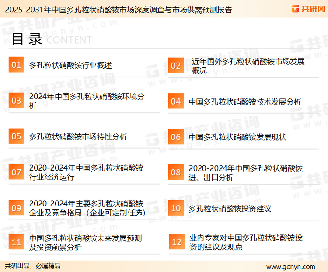The image size is (328, 272).
Task: Select chapter 业内专家对投资的建议及观点
Action: (246, 242)
